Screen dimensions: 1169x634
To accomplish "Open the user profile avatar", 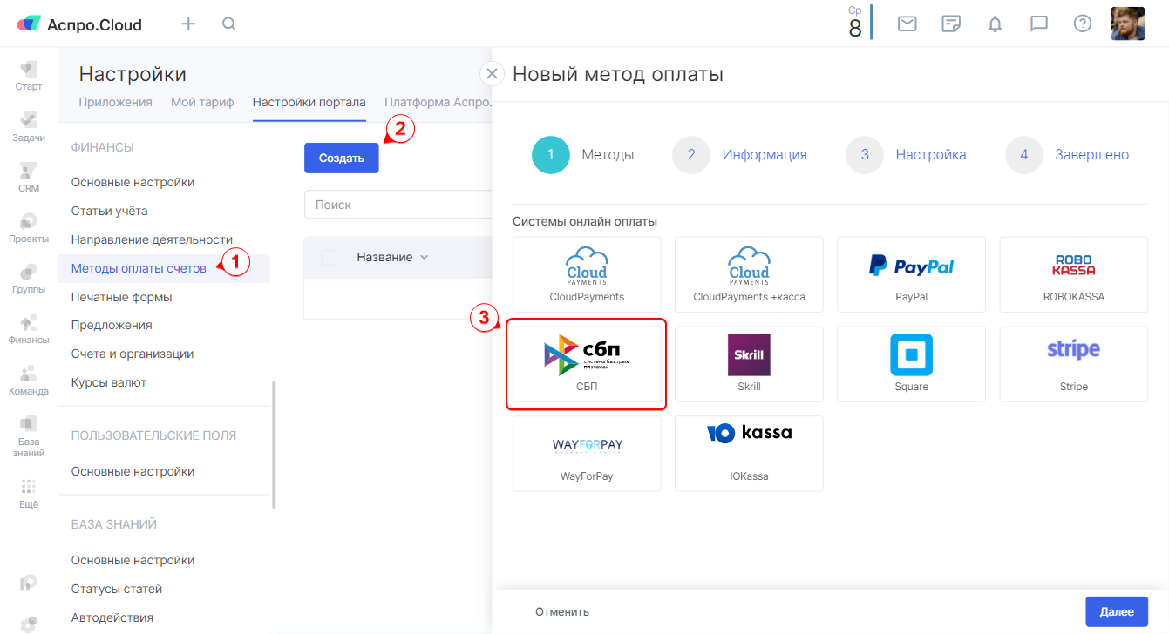I will tap(1128, 24).
